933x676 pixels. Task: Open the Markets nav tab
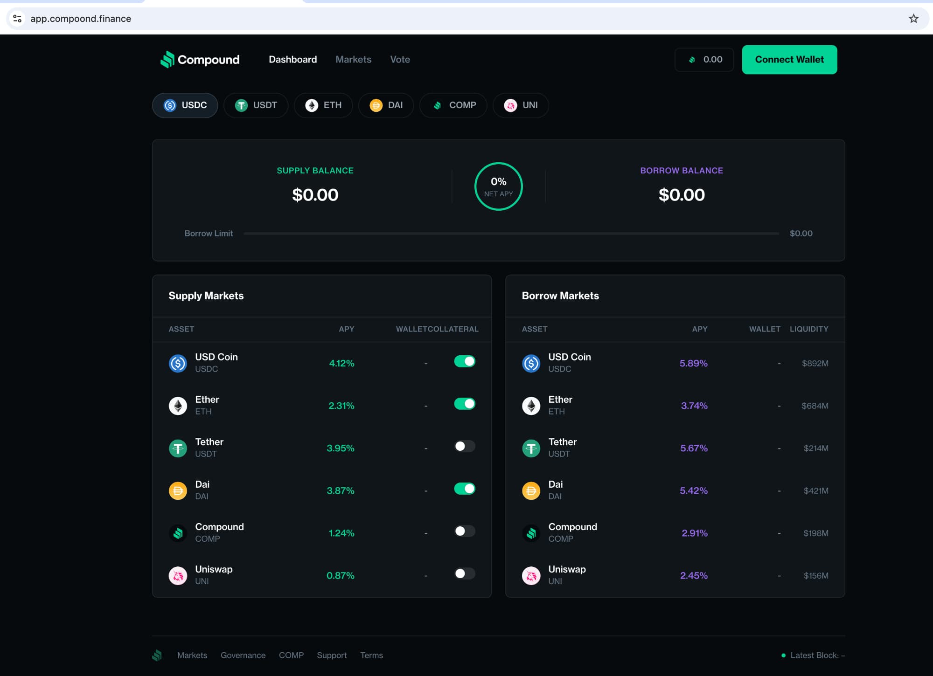pyautogui.click(x=353, y=60)
